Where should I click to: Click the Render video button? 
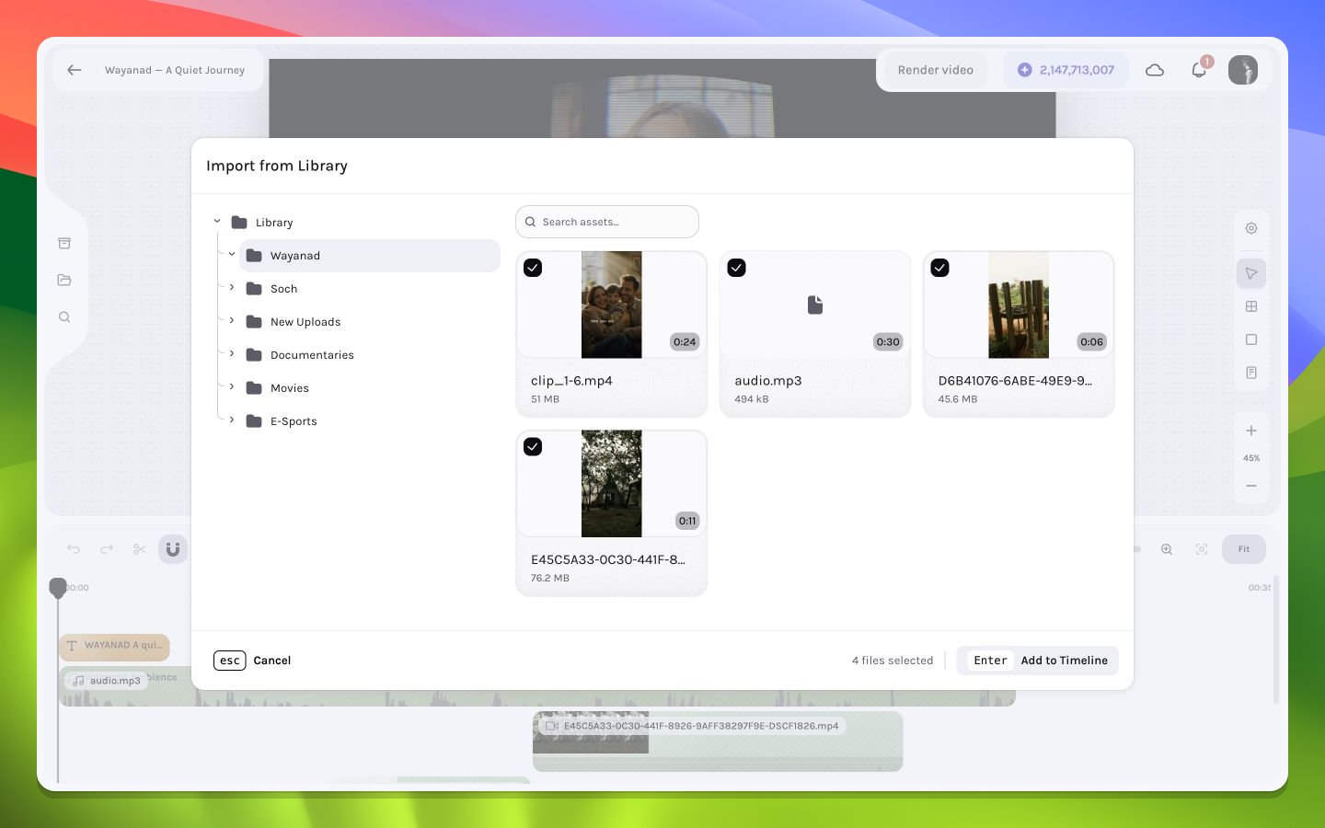click(x=935, y=70)
